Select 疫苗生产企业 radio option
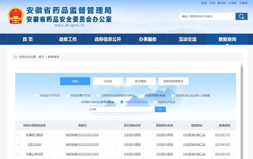Screen dimensions: 253x159 click(155, 102)
